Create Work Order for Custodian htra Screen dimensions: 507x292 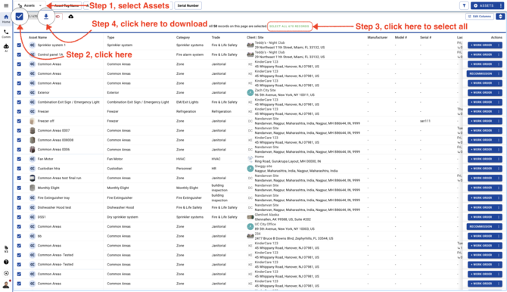[x=481, y=169]
